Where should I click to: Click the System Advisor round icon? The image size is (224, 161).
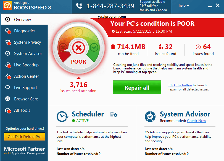(150, 116)
